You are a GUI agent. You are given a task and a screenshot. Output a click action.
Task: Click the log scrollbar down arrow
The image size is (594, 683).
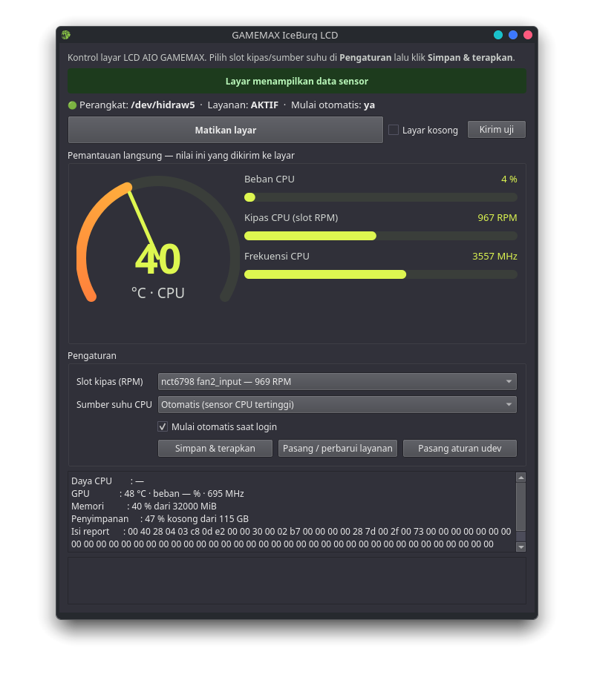[520, 547]
